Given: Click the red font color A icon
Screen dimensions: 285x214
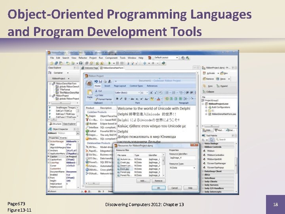Looking at the screenshot, I should [158, 99].
